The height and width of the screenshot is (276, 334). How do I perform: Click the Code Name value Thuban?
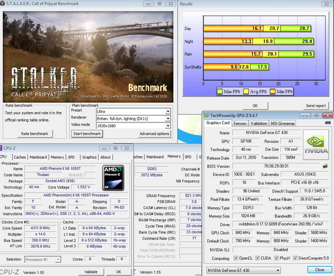pyautogui.click(x=43, y=174)
